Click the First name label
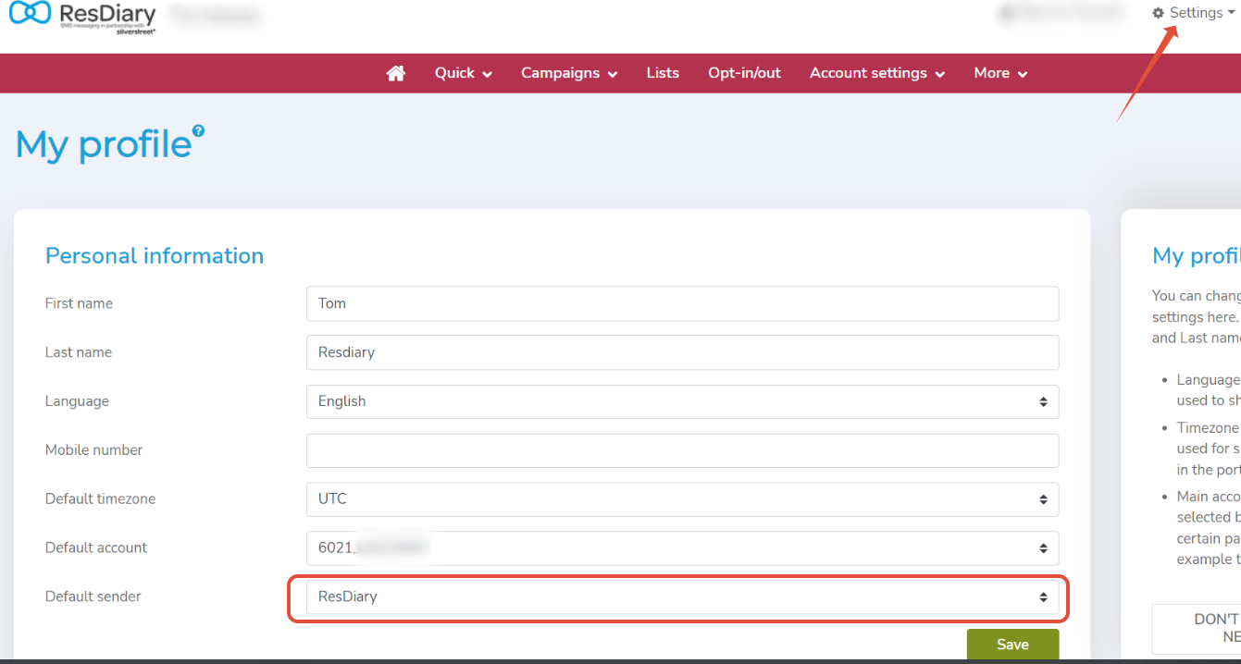 [79, 303]
